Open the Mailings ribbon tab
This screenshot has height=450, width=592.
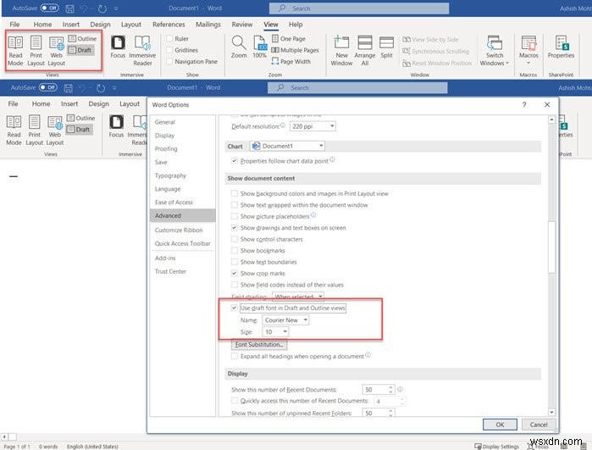coord(208,25)
